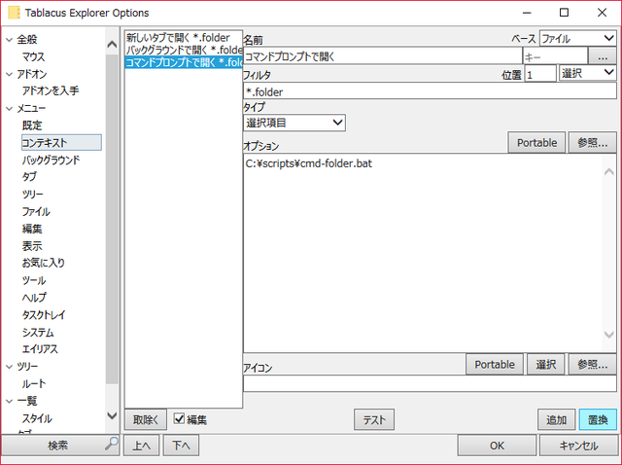Select スタイル in the tree
The height and width of the screenshot is (465, 622).
pyautogui.click(x=37, y=418)
